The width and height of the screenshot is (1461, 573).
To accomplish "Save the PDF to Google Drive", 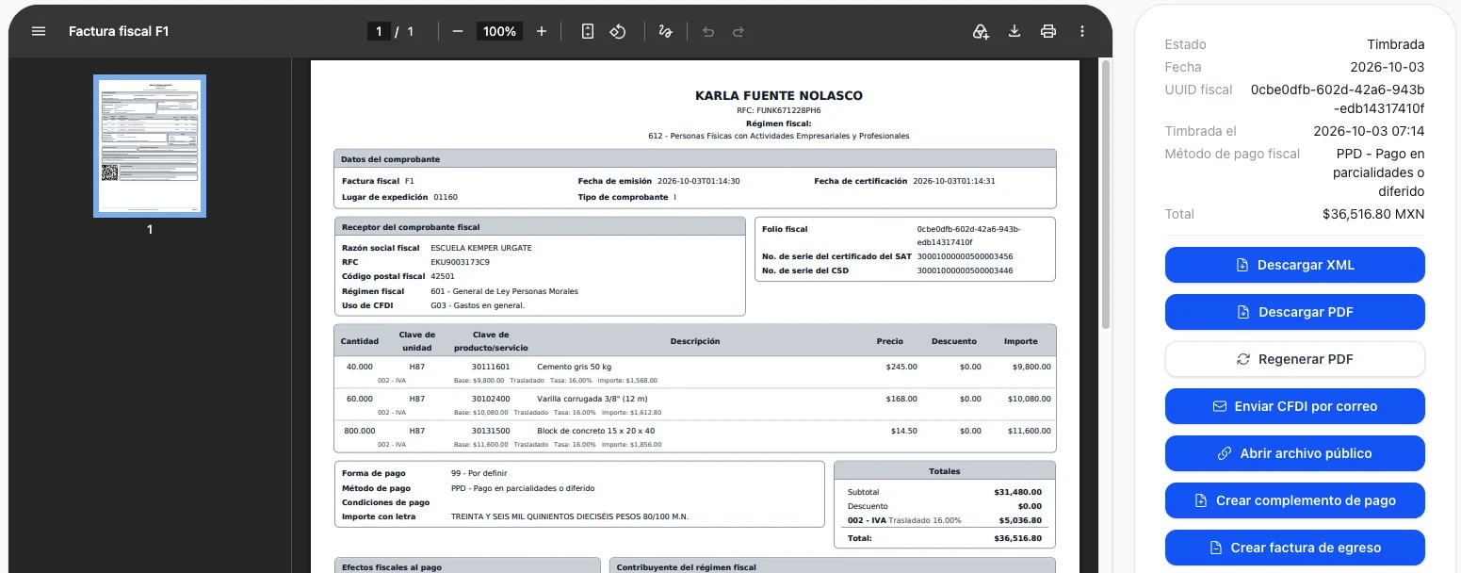I will click(981, 31).
